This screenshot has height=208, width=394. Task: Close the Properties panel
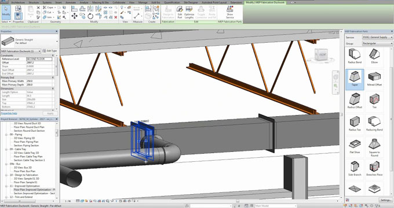point(57,31)
